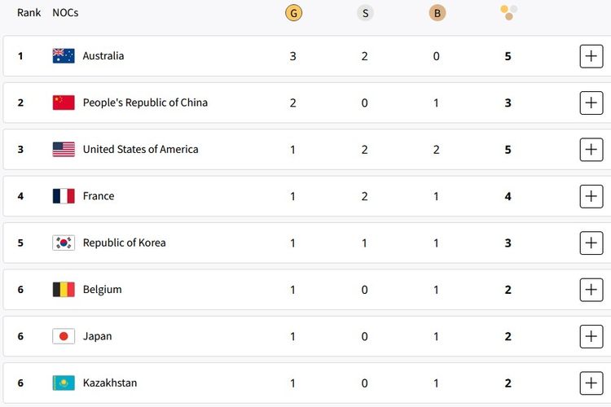Sort by bronze medal column header
The image size is (611, 407).
(x=437, y=13)
